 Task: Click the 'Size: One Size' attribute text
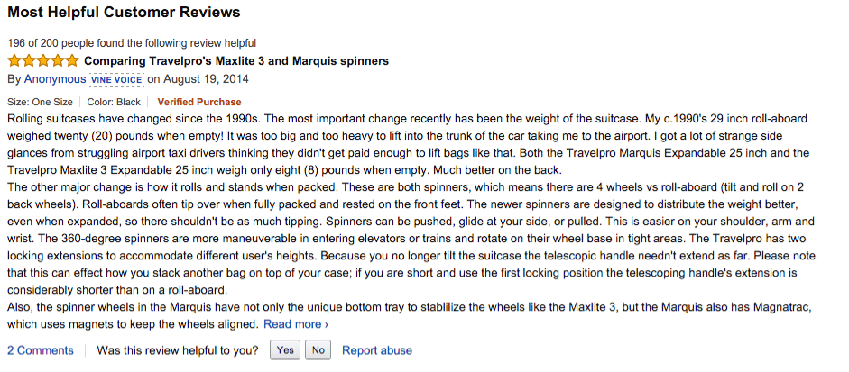click(40, 102)
